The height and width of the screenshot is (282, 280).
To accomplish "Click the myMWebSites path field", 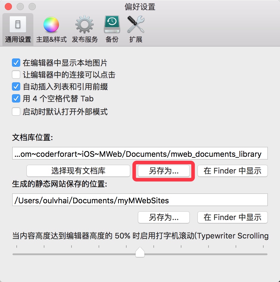I will [140, 200].
